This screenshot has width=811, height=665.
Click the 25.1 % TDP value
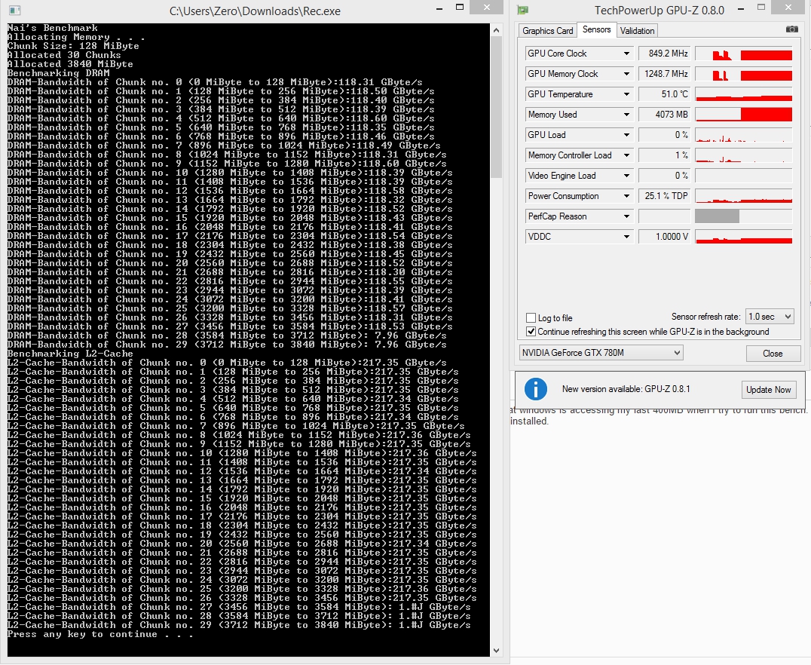665,196
